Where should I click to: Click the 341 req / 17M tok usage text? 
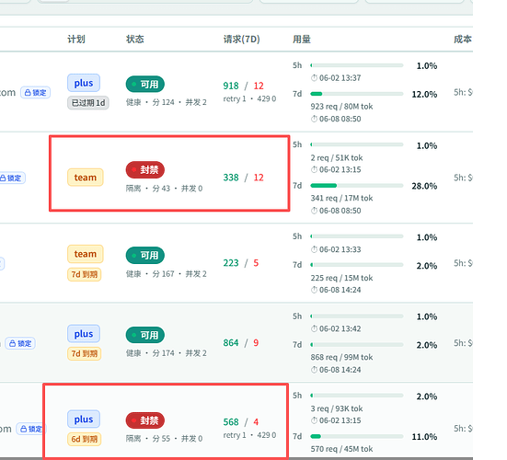click(x=341, y=198)
